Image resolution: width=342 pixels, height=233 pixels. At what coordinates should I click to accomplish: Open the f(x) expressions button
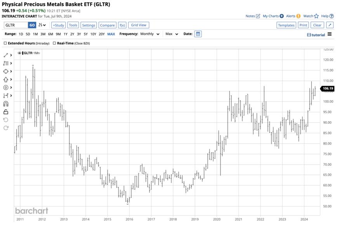pyautogui.click(x=122, y=25)
